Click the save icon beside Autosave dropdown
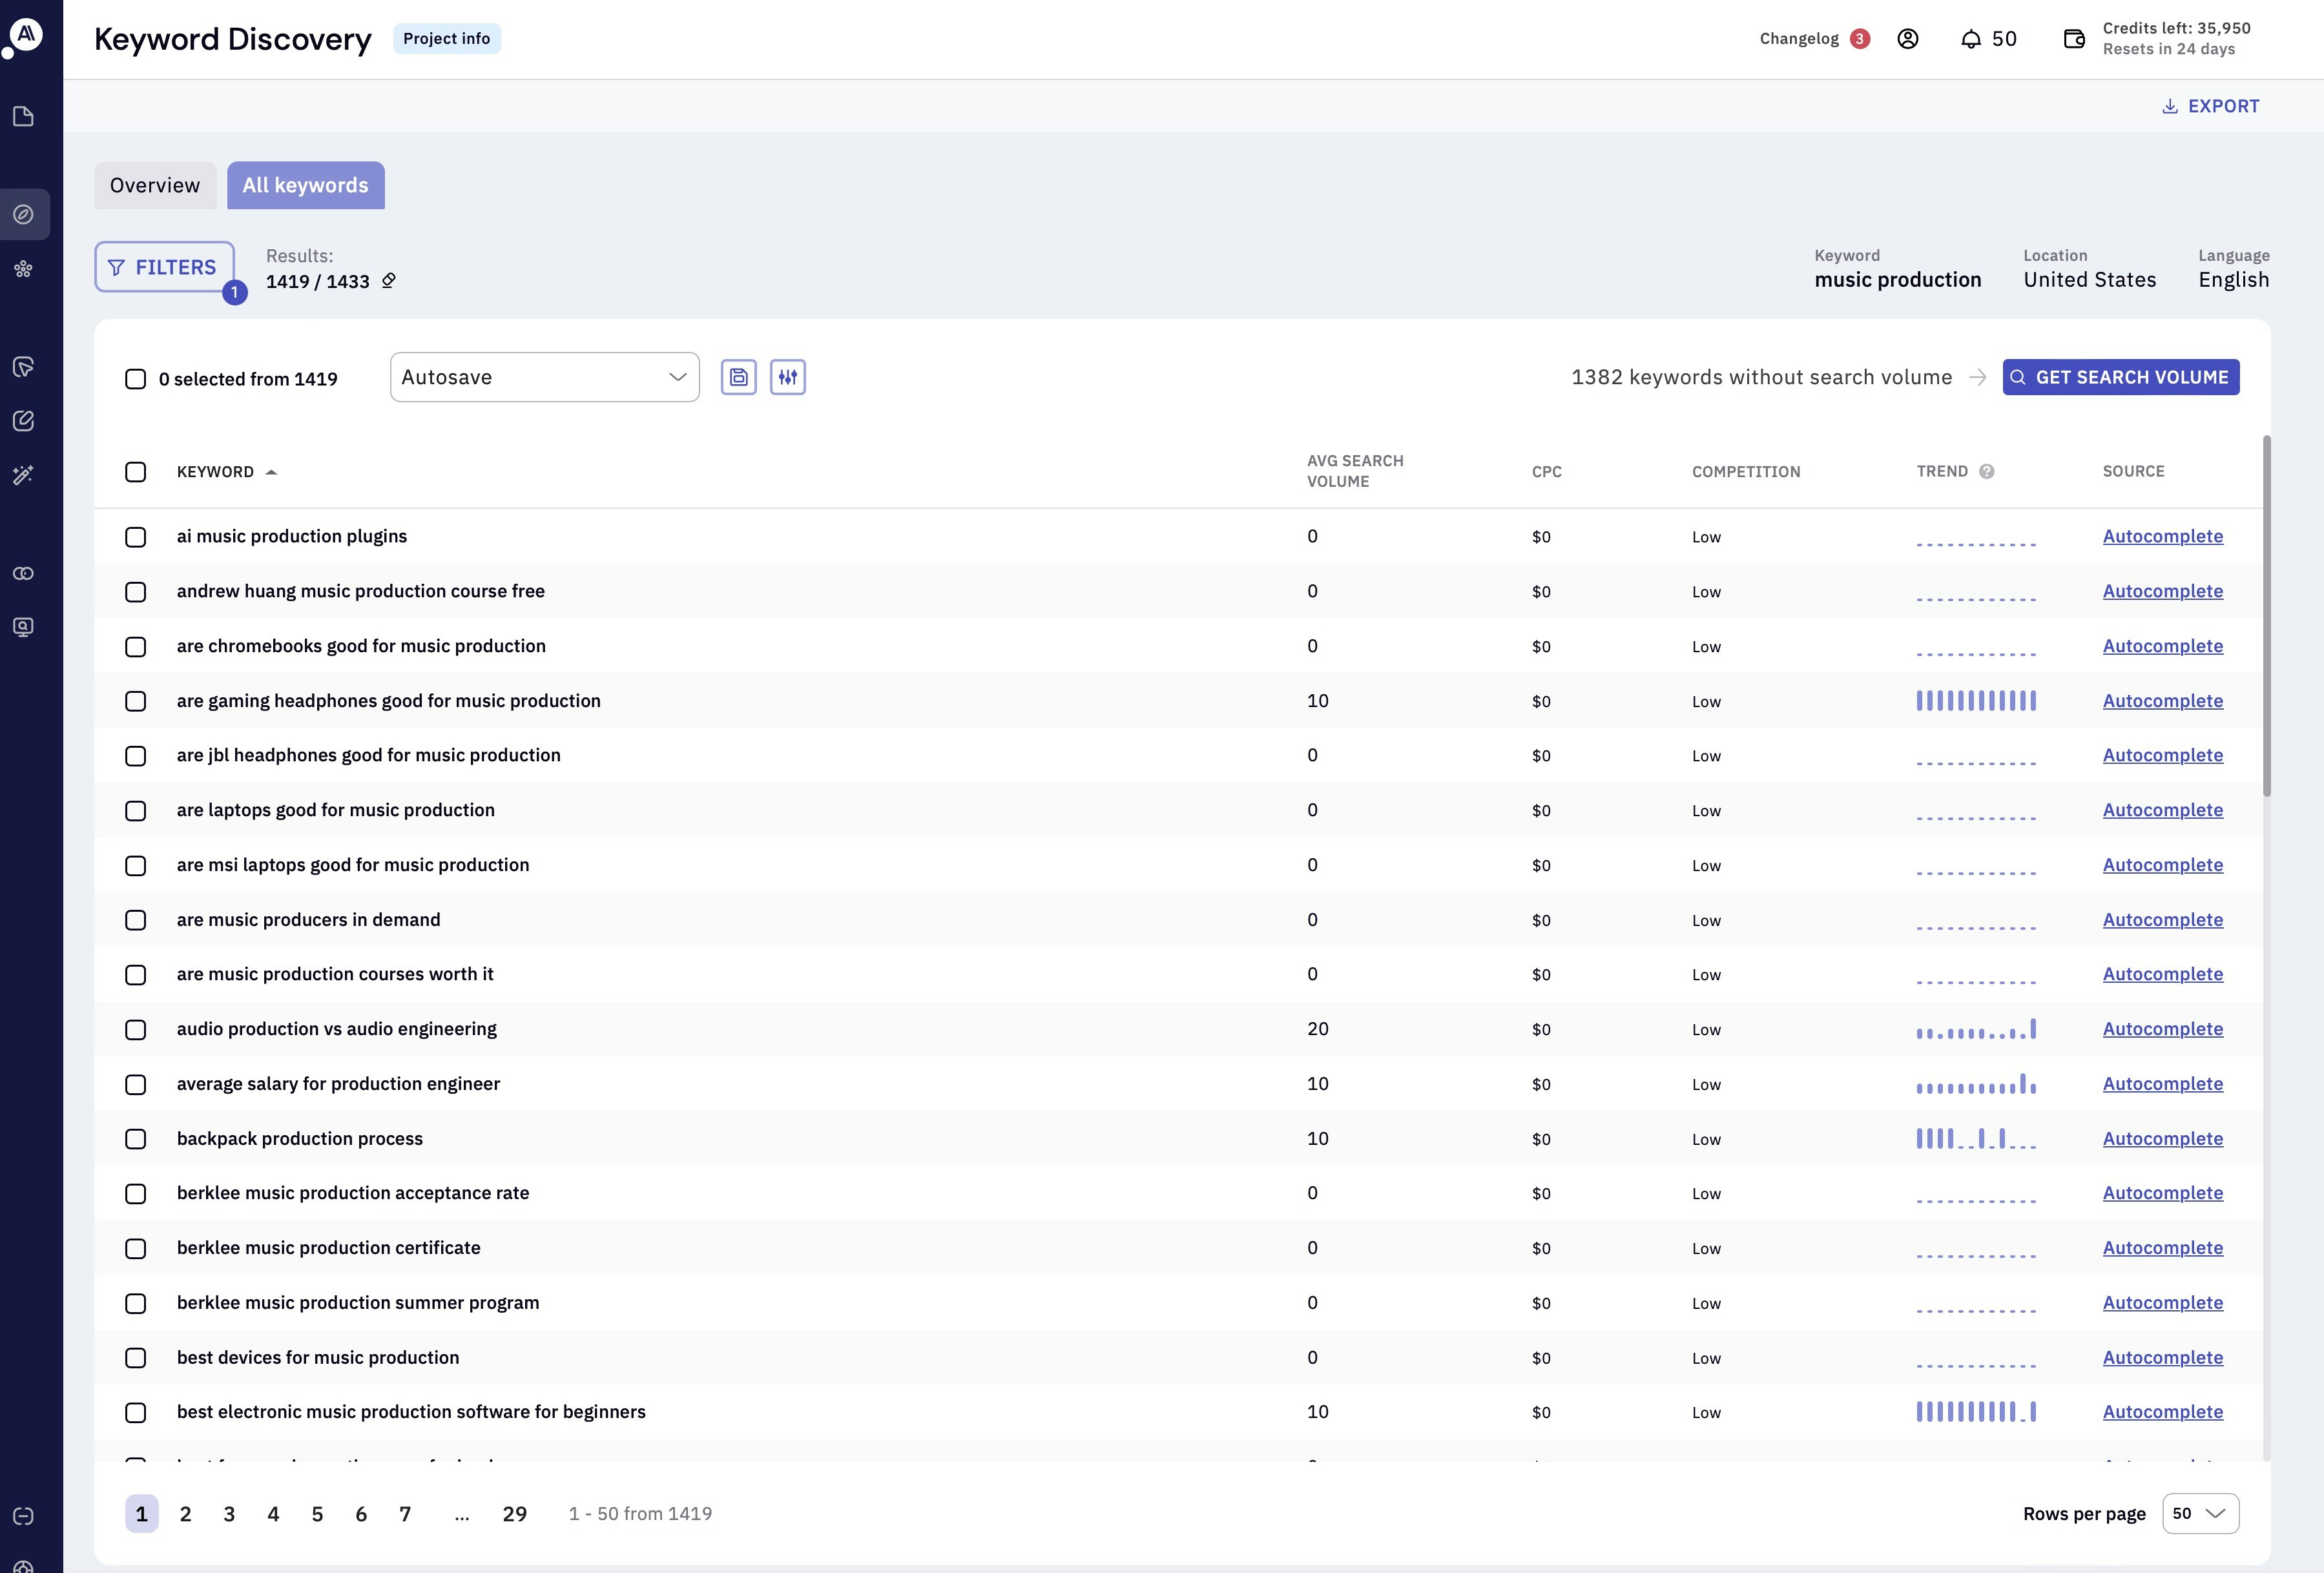 point(738,377)
